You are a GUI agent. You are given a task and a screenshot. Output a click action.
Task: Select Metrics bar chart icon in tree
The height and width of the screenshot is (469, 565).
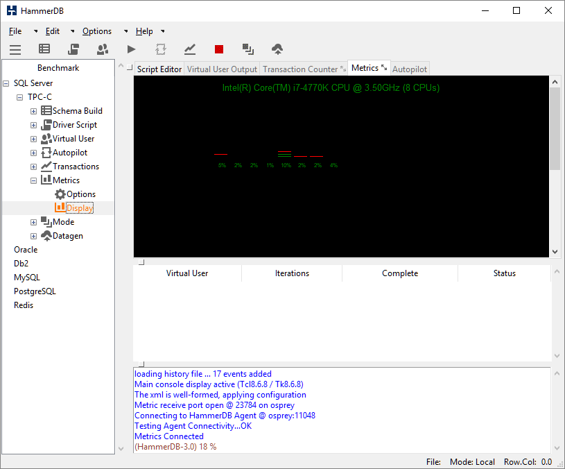click(46, 180)
